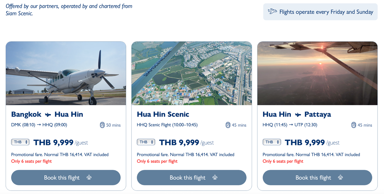Click the airplane icon beside flight schedule notice

272,11
